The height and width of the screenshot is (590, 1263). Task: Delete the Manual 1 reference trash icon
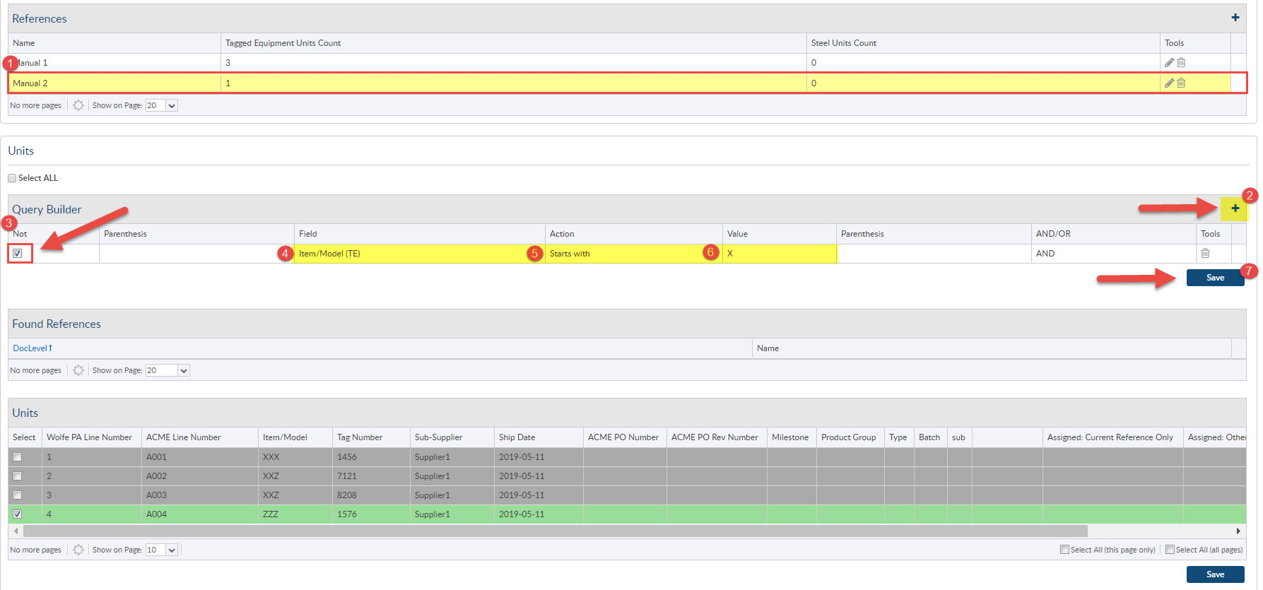(1181, 63)
